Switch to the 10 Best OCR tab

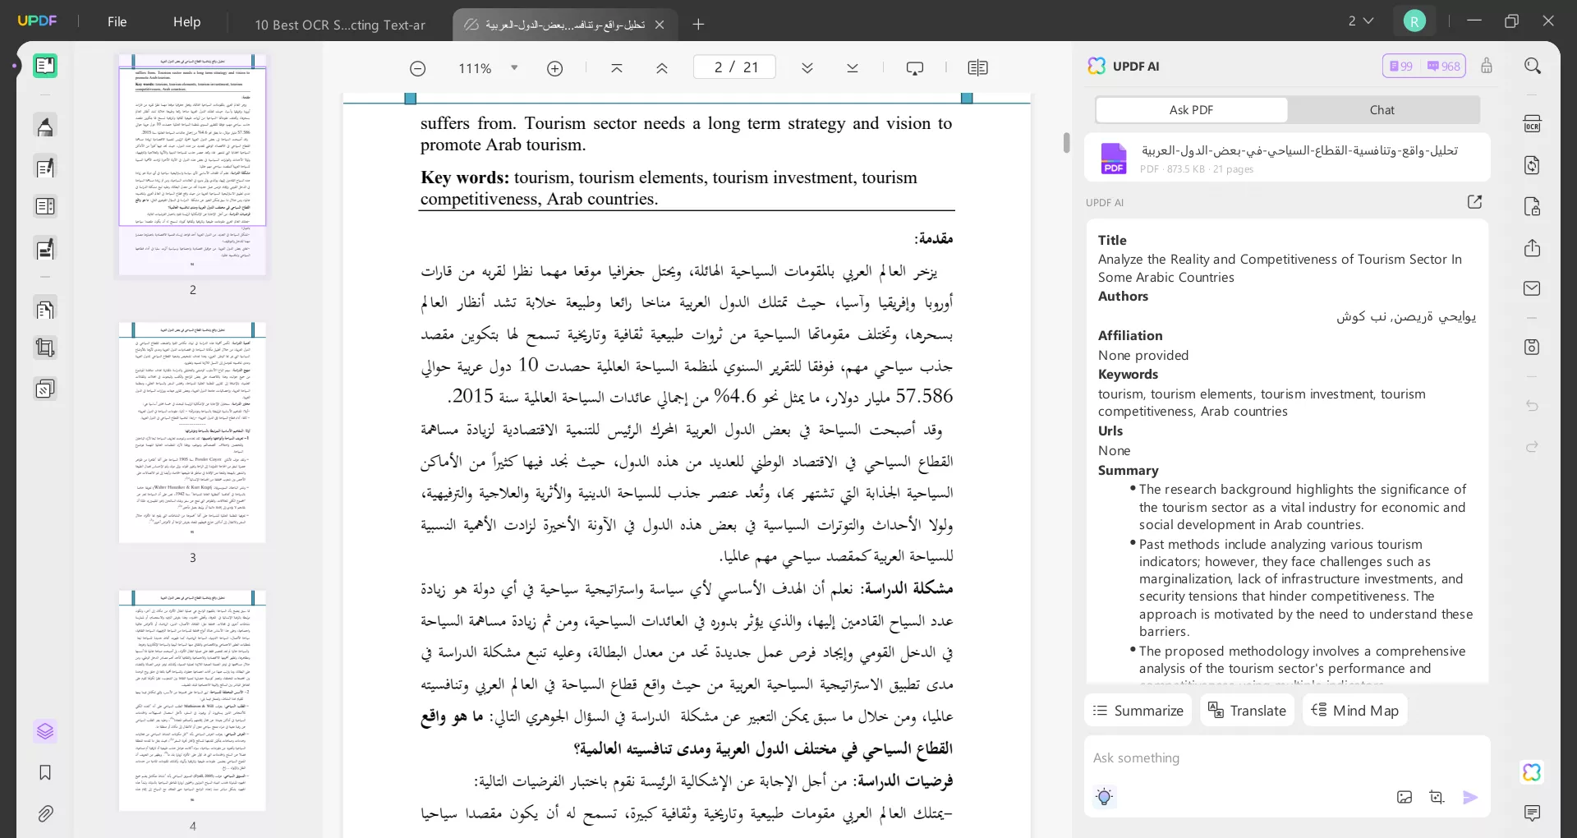point(340,25)
